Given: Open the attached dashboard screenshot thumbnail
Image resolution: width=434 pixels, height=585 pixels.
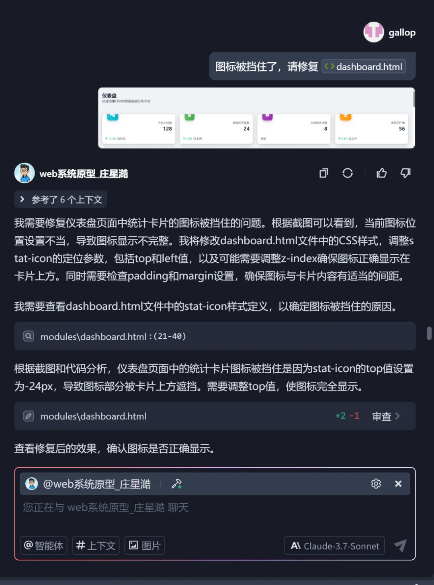Looking at the screenshot, I should coord(256,118).
